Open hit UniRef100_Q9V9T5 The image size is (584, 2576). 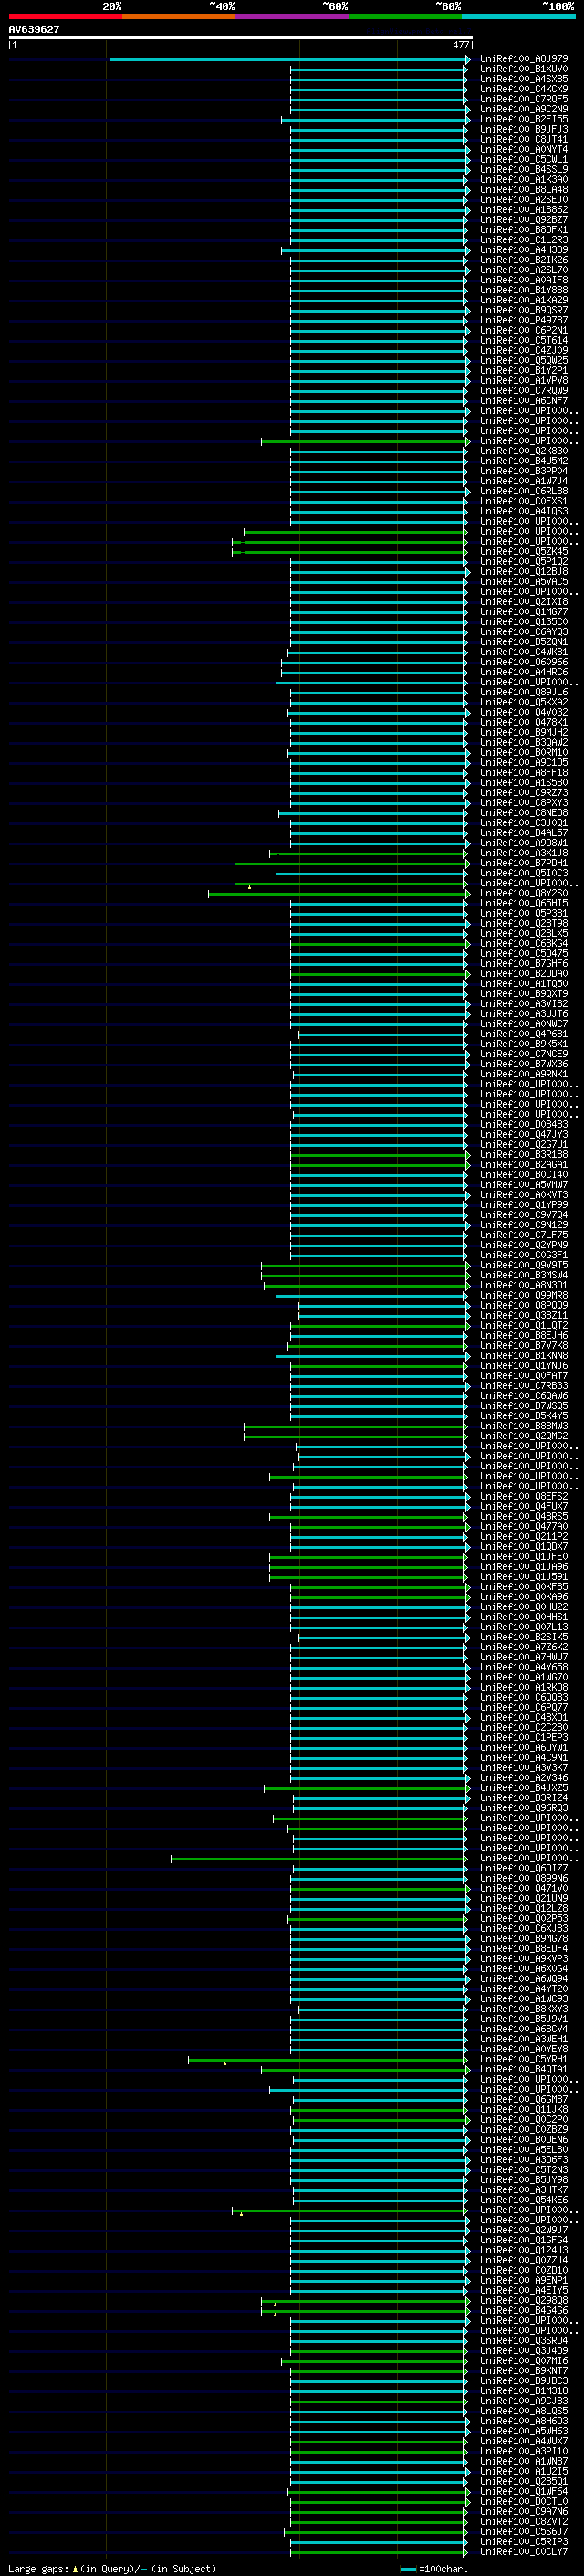pos(524,1265)
